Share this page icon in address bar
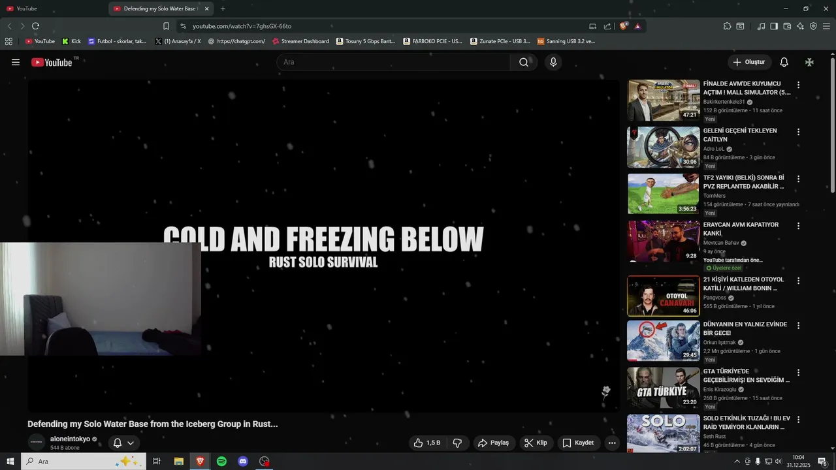836x470 pixels. tap(607, 26)
